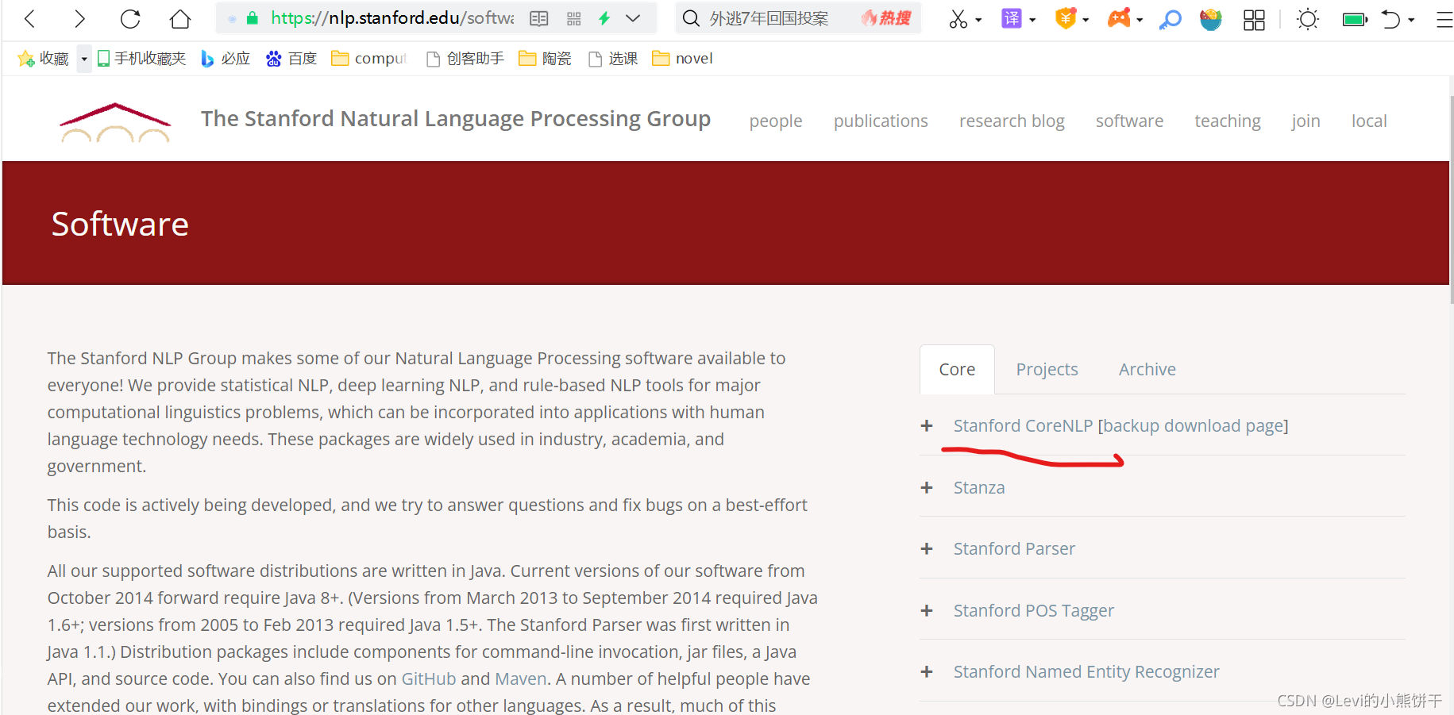Open the 'people' navigation item
Image resolution: width=1454 pixels, height=715 pixels.
tap(776, 121)
